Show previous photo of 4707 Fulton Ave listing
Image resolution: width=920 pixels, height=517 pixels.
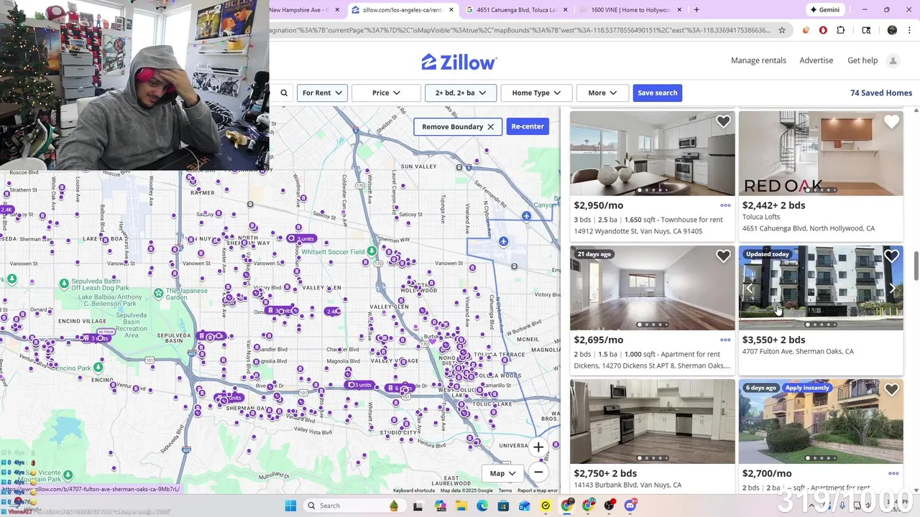point(750,288)
